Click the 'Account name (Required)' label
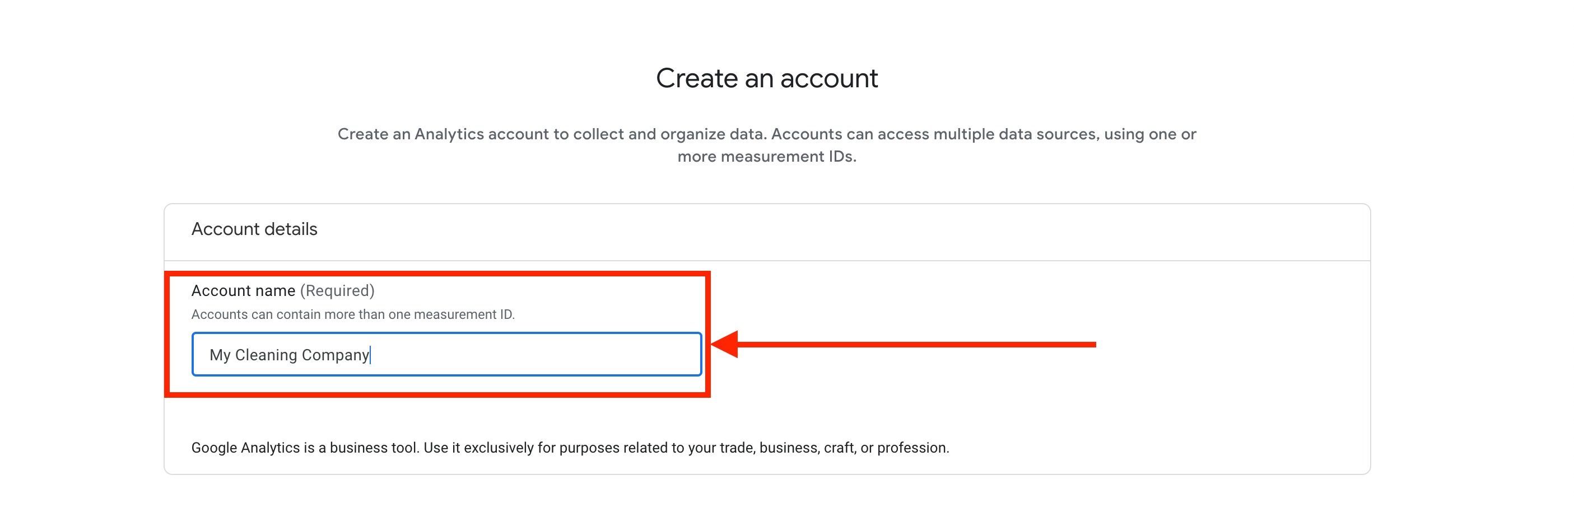 click(283, 290)
